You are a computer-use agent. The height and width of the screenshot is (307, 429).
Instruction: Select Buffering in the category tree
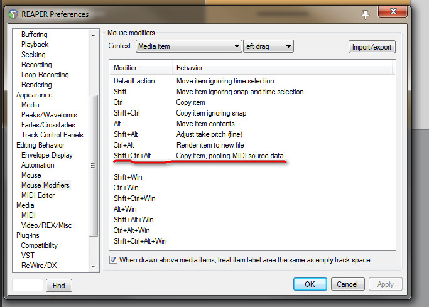point(34,35)
